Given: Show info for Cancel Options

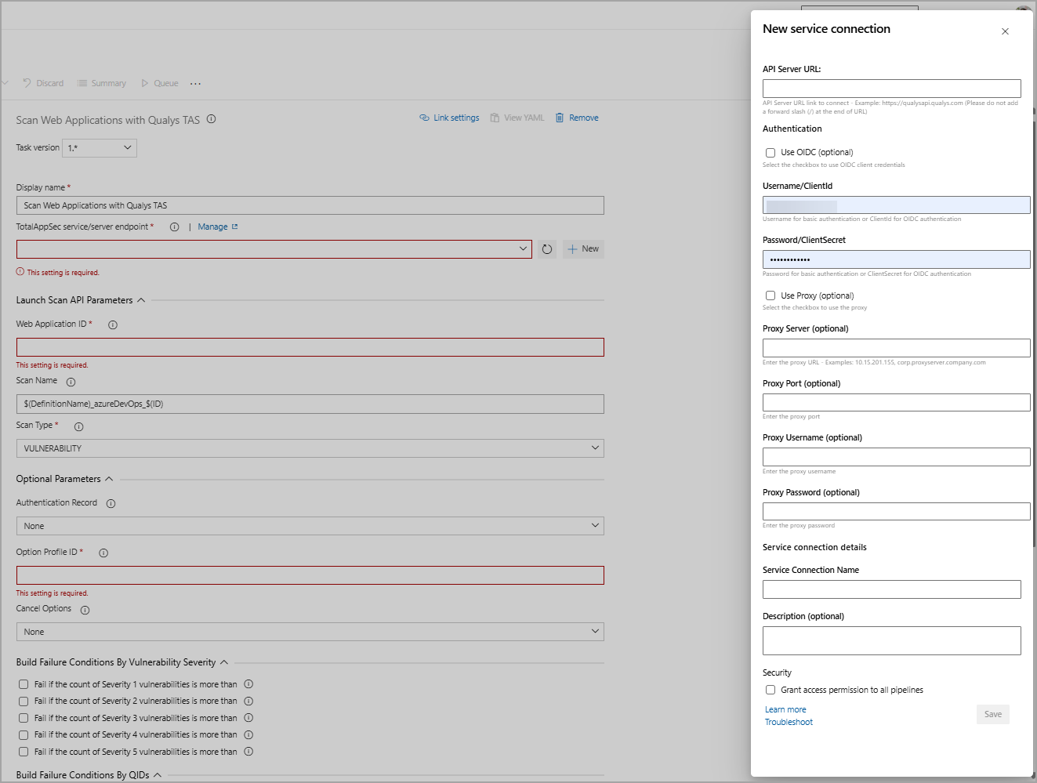Looking at the screenshot, I should pyautogui.click(x=85, y=610).
